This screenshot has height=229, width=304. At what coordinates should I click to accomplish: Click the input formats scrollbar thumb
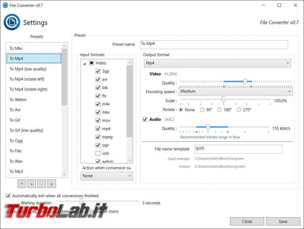pos(130,101)
